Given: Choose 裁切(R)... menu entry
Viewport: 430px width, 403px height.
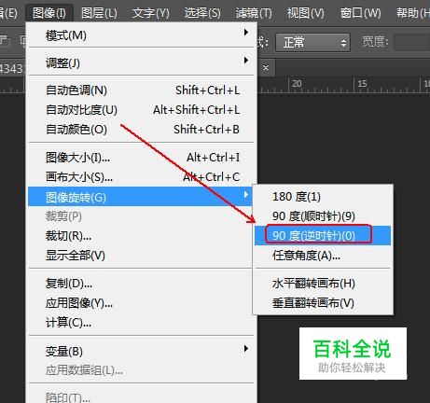Looking at the screenshot, I should [x=140, y=236].
